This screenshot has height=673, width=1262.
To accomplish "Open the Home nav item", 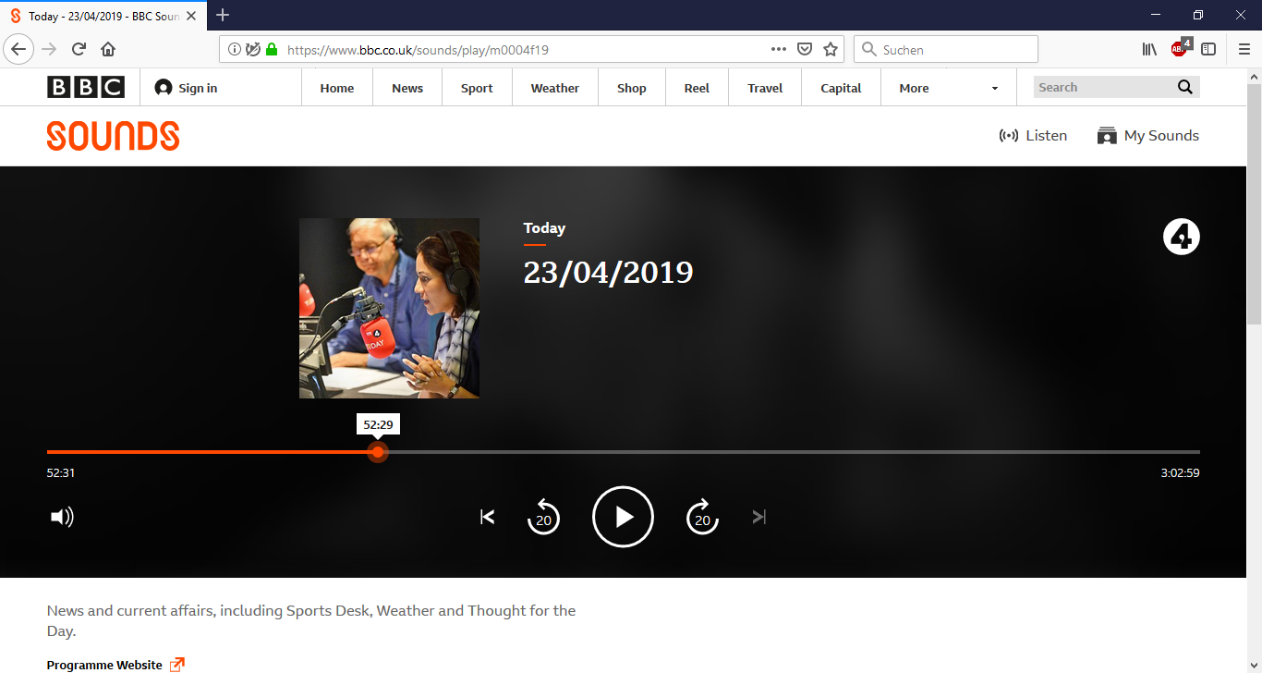I will pyautogui.click(x=337, y=88).
